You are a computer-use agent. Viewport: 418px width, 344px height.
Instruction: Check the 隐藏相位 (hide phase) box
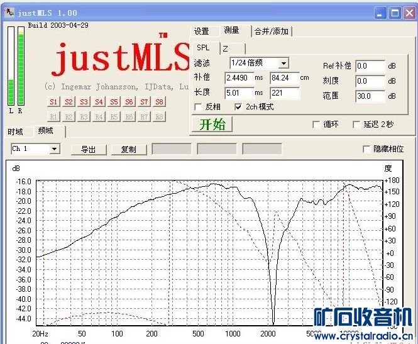tap(367, 149)
